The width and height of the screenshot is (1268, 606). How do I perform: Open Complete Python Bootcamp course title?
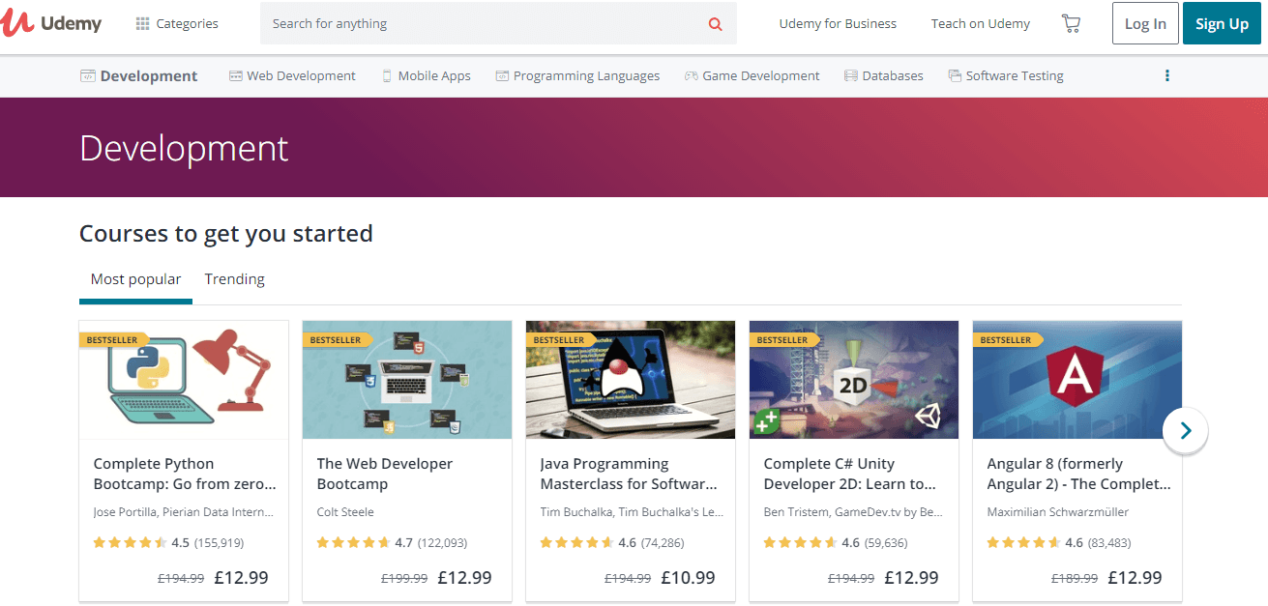(185, 474)
